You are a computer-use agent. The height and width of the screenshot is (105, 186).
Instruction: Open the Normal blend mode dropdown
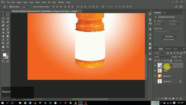coord(162,57)
